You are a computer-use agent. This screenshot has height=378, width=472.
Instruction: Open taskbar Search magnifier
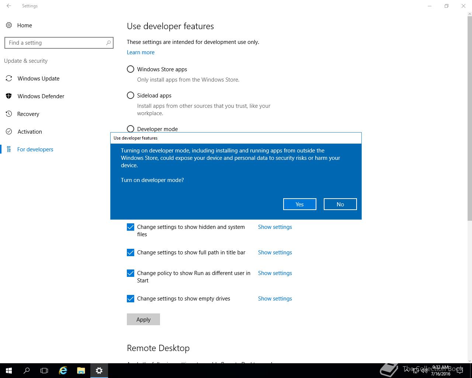(27, 371)
